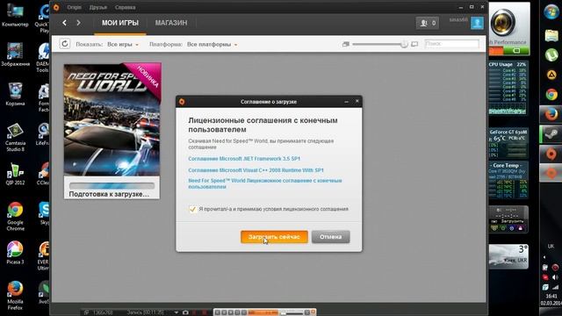Click the UK language indicator in the tray
The width and height of the screenshot is (562, 316).
pyautogui.click(x=551, y=246)
